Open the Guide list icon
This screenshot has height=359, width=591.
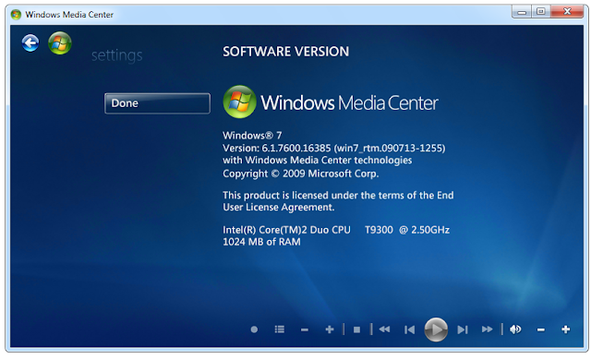tap(280, 329)
